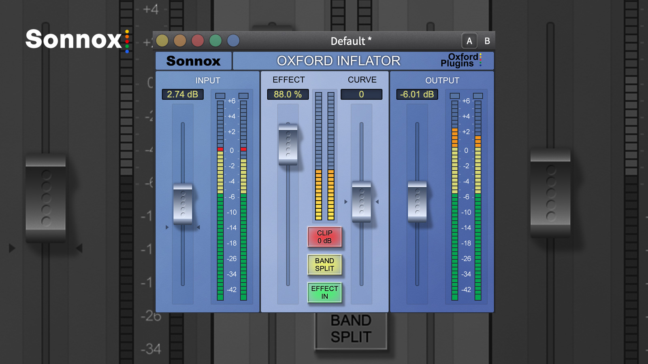
Task: Click the EFFECT section label
Action: (x=289, y=80)
